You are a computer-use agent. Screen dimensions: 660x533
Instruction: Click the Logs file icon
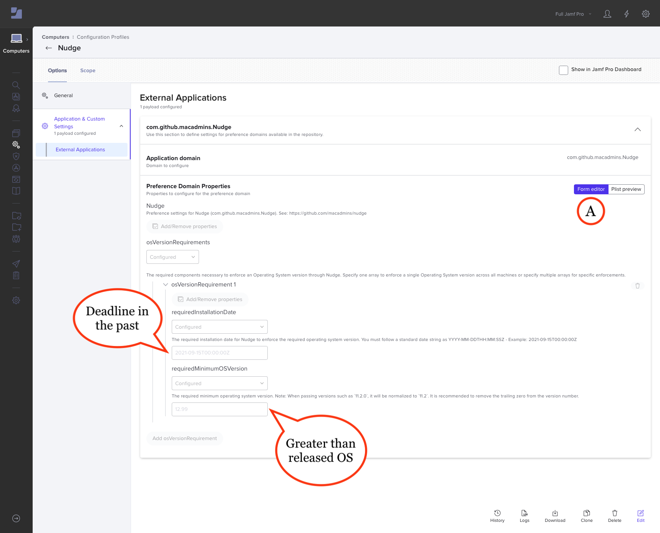coord(524,513)
